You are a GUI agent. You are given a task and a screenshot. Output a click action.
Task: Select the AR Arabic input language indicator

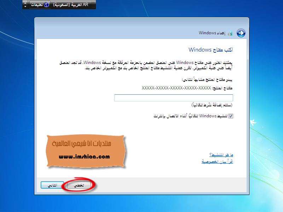(70, 5)
